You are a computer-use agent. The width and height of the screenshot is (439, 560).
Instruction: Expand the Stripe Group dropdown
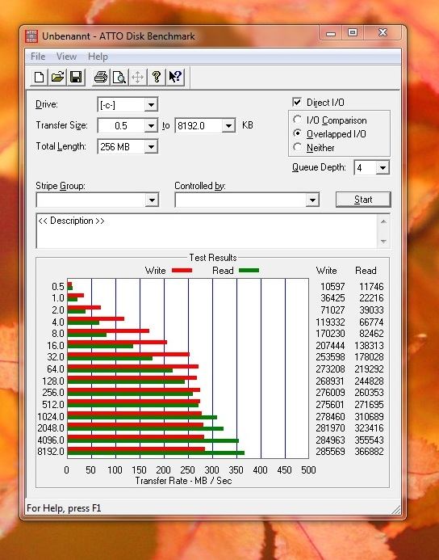152,200
